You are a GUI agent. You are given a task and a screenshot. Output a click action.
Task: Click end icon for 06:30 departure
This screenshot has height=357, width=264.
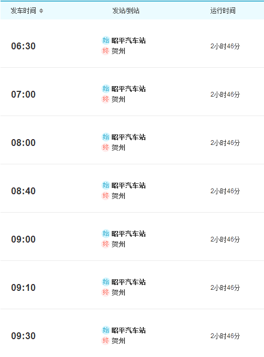pyautogui.click(x=105, y=51)
